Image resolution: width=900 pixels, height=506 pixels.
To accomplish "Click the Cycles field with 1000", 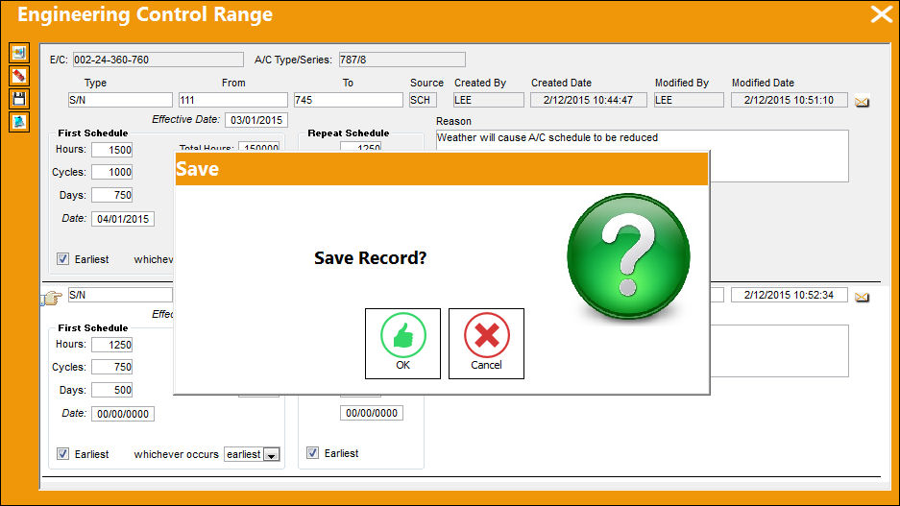I will (x=112, y=172).
